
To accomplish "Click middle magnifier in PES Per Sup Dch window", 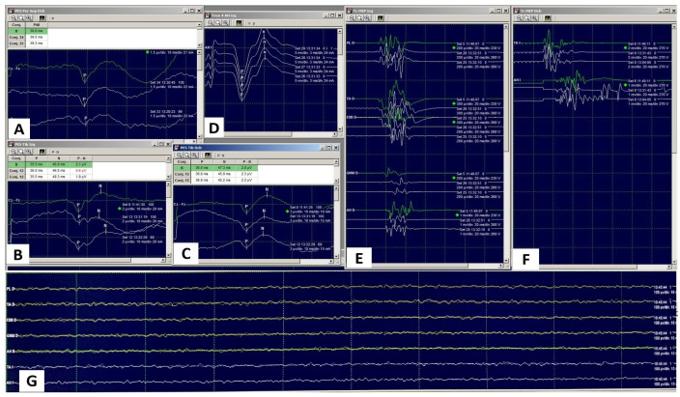I will click(21, 17).
